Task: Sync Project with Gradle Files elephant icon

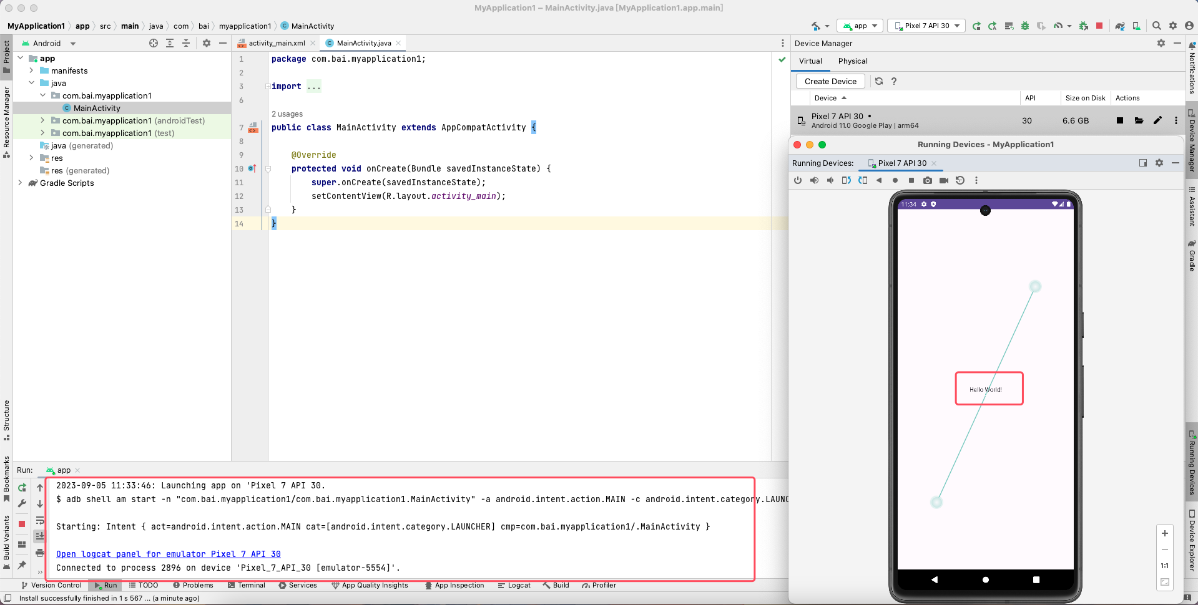Action: point(1120,26)
